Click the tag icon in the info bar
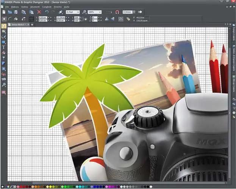This screenshot has height=189, width=236. tap(128, 19)
